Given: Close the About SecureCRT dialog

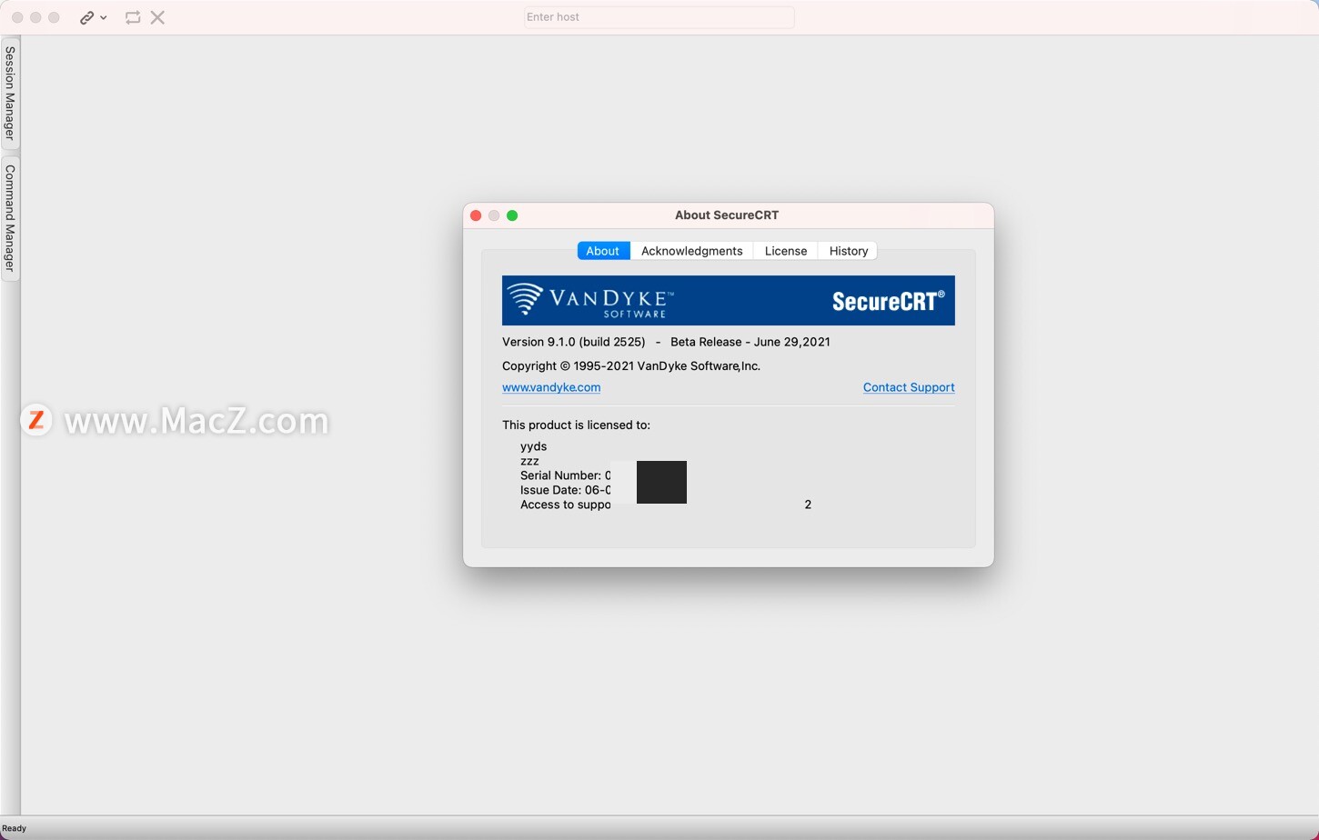Looking at the screenshot, I should 476,215.
